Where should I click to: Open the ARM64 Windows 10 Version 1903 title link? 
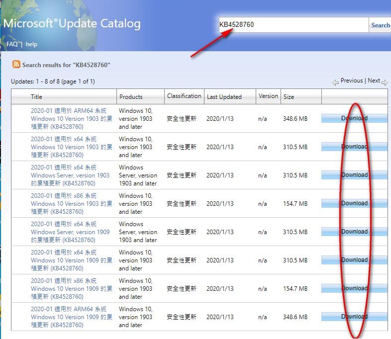[x=72, y=119]
